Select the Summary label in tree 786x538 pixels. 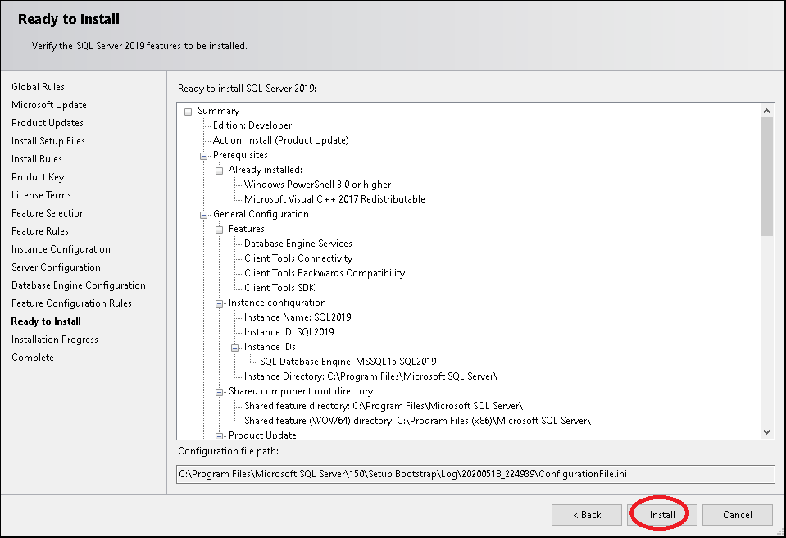(218, 111)
